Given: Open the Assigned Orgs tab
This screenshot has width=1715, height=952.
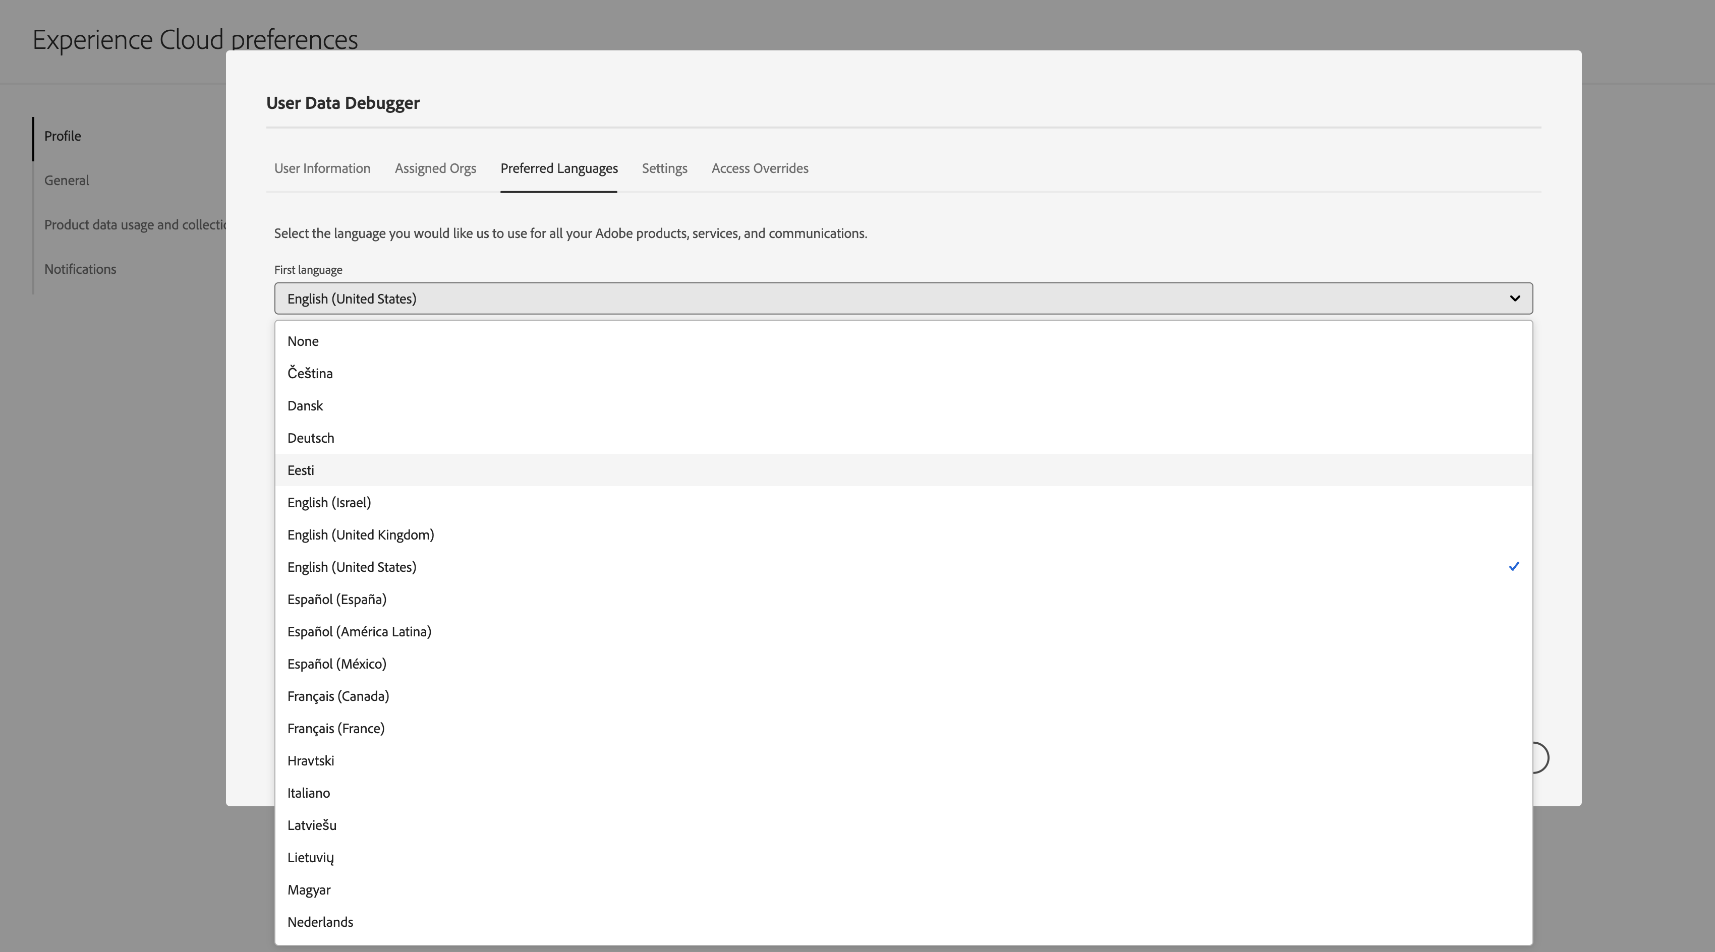Looking at the screenshot, I should 435,168.
